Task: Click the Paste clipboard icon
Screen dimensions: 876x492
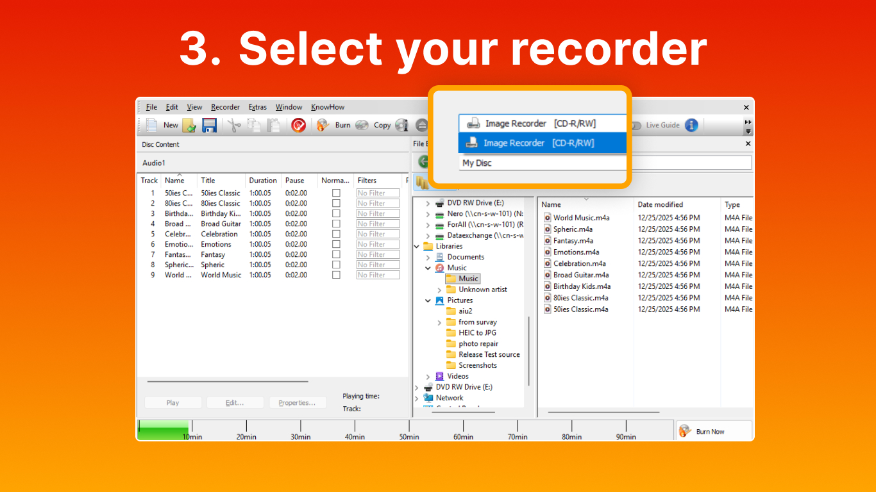Action: click(x=273, y=125)
